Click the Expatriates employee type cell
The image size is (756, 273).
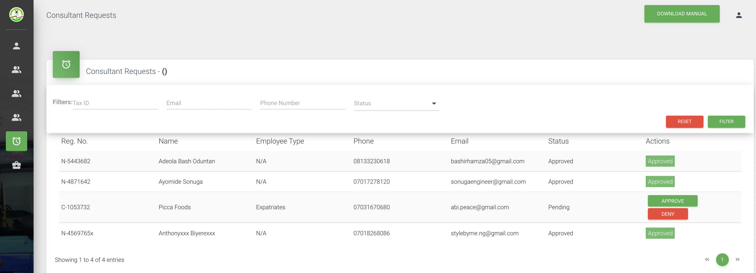[270, 207]
